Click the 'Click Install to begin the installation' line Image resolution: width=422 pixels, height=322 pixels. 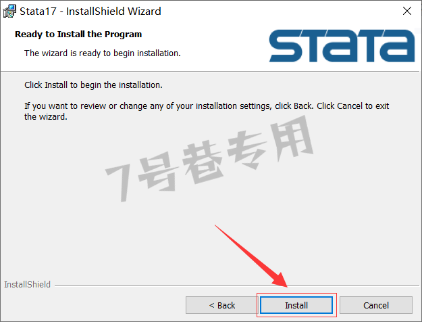[93, 85]
